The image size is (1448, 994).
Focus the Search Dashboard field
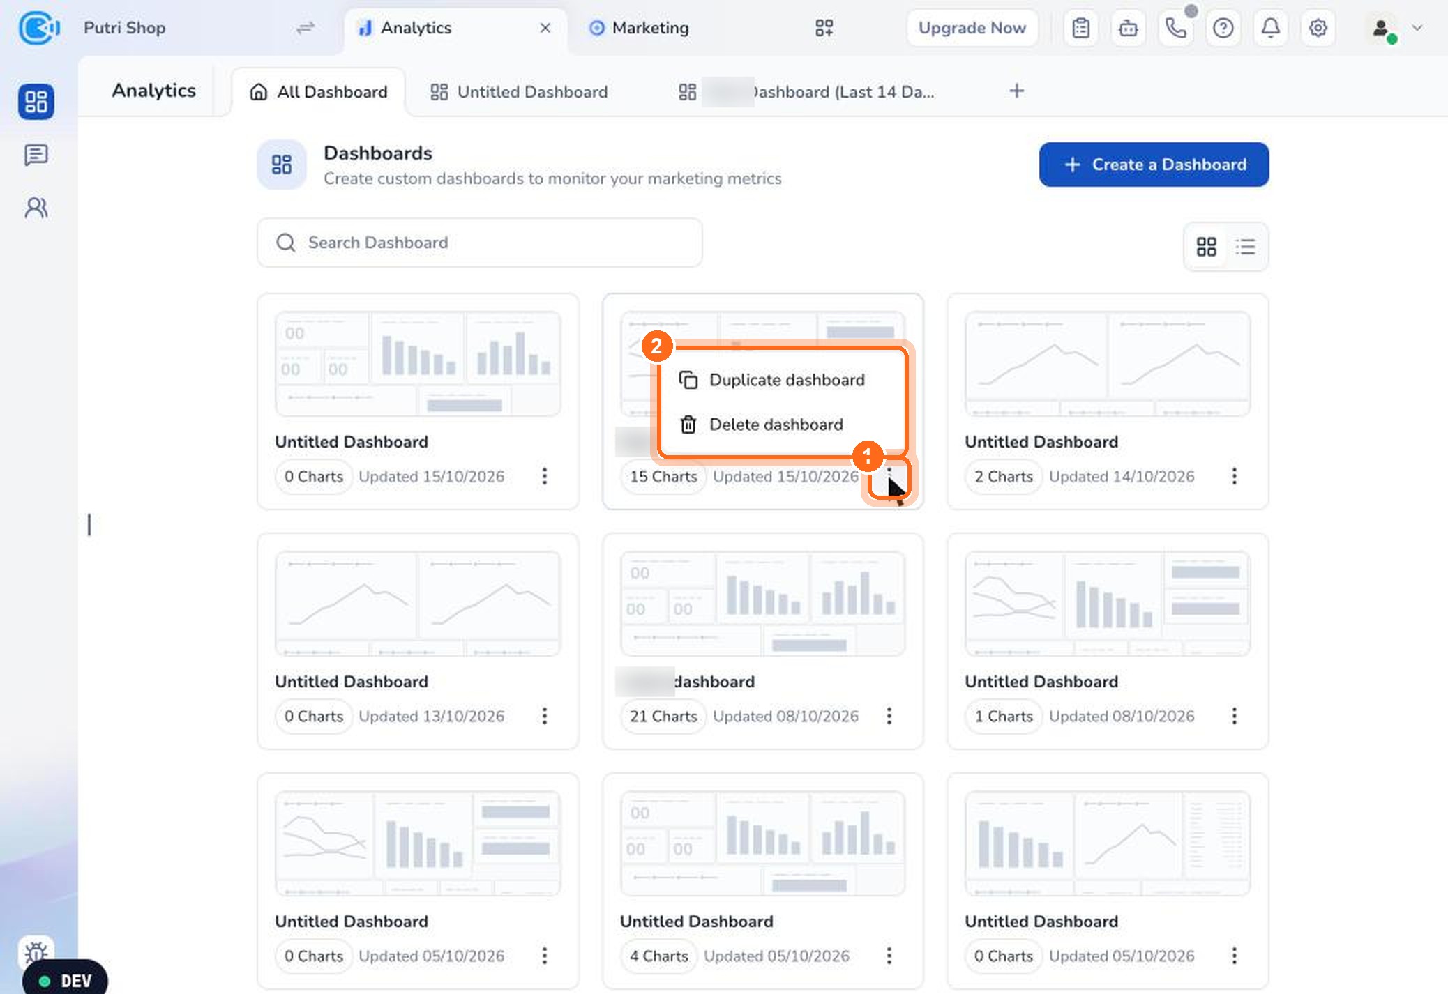click(x=480, y=243)
